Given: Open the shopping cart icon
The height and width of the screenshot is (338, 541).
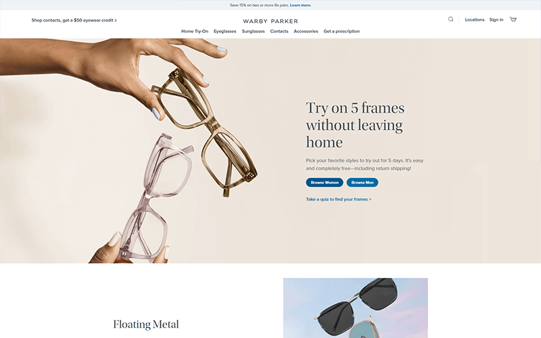Looking at the screenshot, I should 513,20.
